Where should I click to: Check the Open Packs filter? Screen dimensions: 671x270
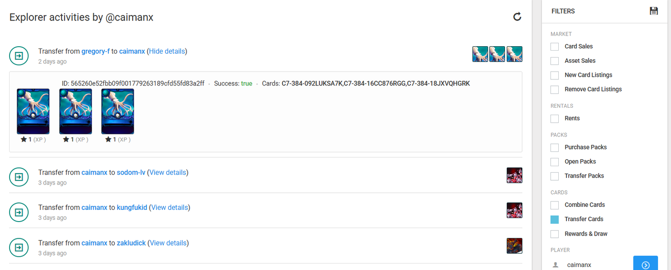tap(555, 162)
